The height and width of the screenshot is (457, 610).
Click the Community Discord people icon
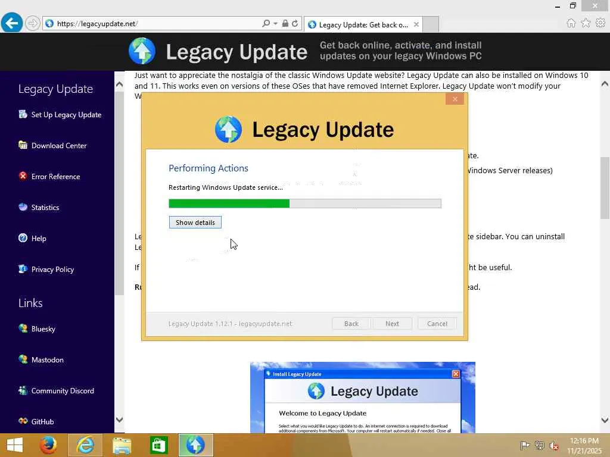pos(23,390)
